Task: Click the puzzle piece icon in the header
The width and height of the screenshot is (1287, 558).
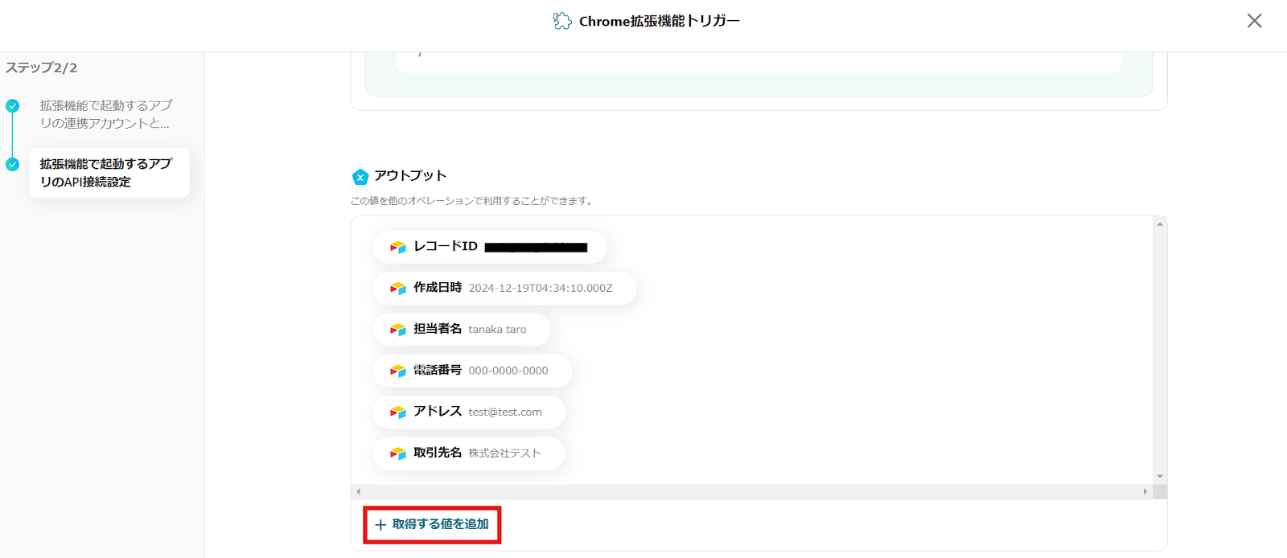Action: [x=561, y=21]
